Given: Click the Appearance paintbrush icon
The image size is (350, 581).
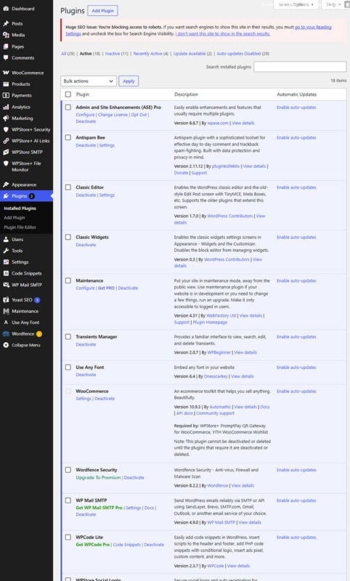Looking at the screenshot, I should (x=6, y=184).
